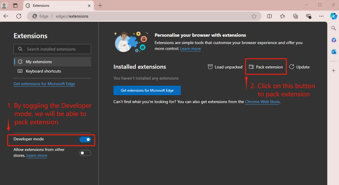Open the Split screen icon

coord(269,16)
